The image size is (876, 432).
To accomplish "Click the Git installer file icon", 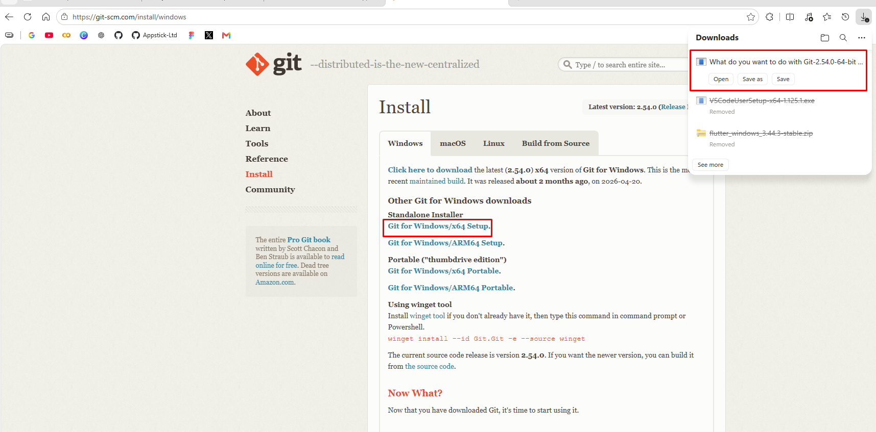I will [701, 62].
